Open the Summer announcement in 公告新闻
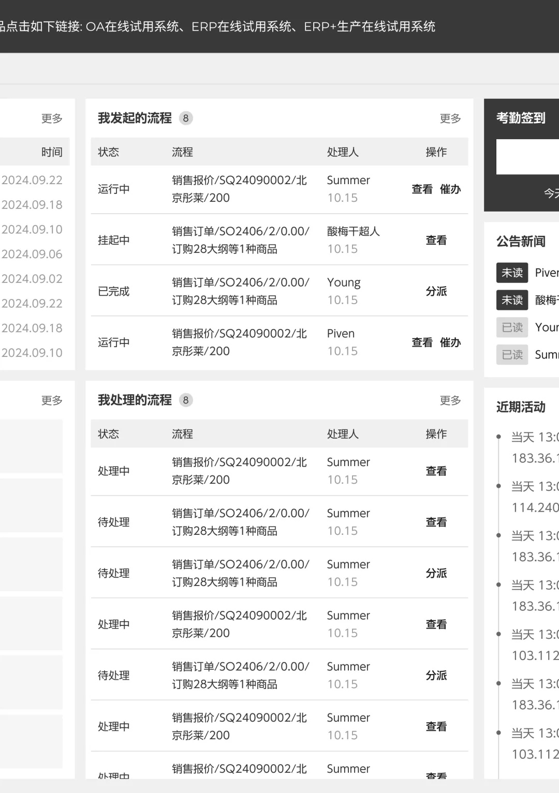 547,355
